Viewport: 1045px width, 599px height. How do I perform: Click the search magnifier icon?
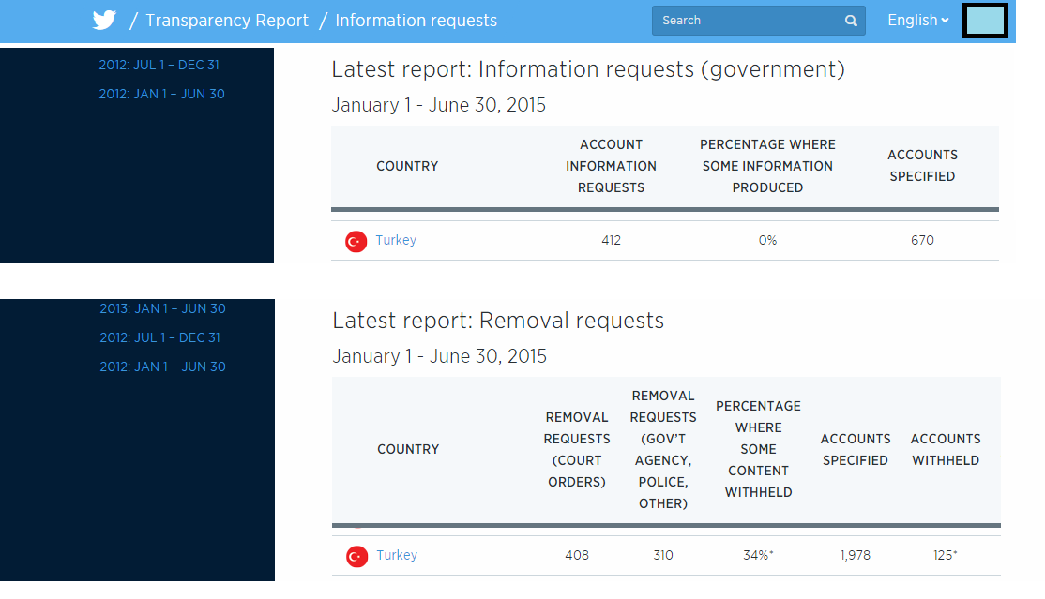click(851, 21)
